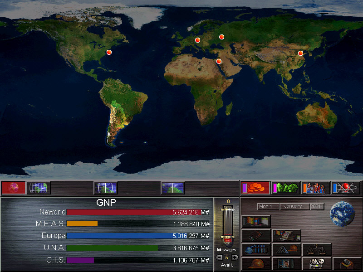Open the disk drive box icon

tap(347, 263)
